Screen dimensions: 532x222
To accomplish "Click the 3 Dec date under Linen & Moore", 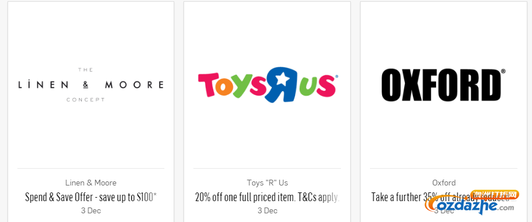I will click(x=91, y=210).
